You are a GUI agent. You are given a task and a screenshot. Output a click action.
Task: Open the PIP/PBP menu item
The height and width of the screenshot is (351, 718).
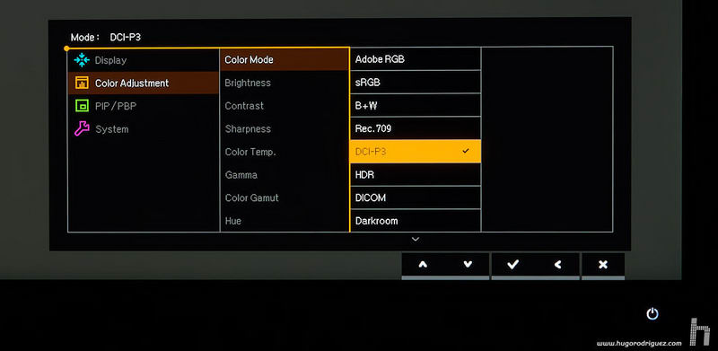144,106
